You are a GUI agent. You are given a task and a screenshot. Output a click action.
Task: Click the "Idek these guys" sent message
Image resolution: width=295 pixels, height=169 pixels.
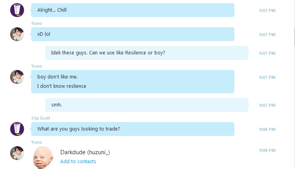147,53
